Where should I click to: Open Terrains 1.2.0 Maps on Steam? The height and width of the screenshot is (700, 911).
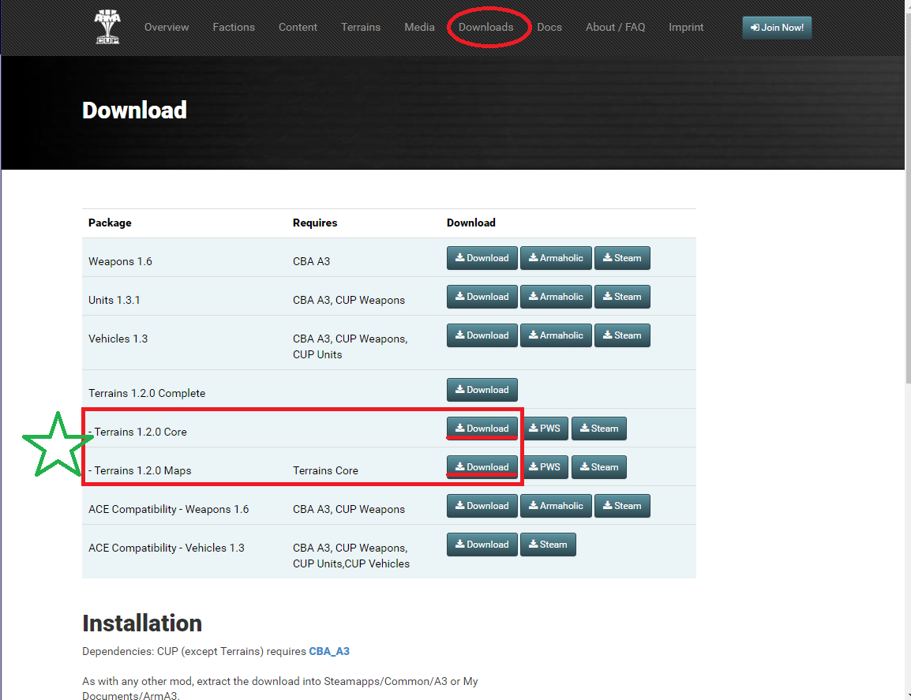point(599,467)
